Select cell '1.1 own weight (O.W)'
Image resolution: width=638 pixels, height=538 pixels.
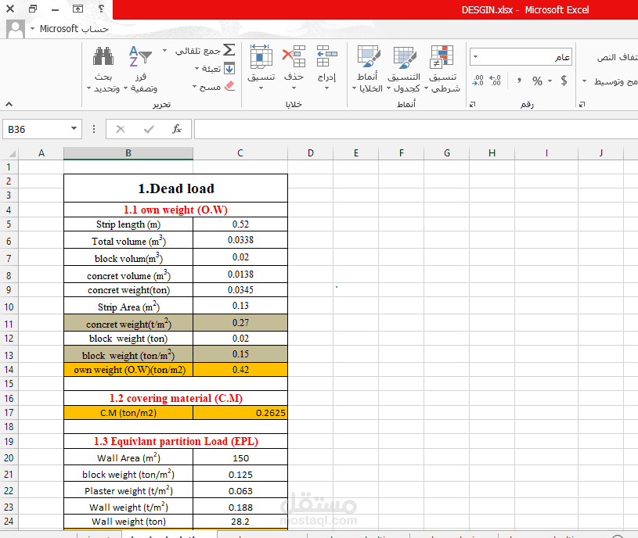pos(176,210)
